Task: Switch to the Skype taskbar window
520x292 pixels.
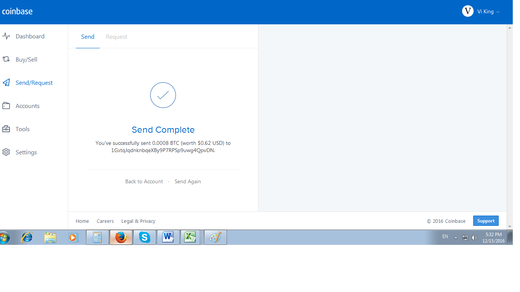Action: click(145, 238)
